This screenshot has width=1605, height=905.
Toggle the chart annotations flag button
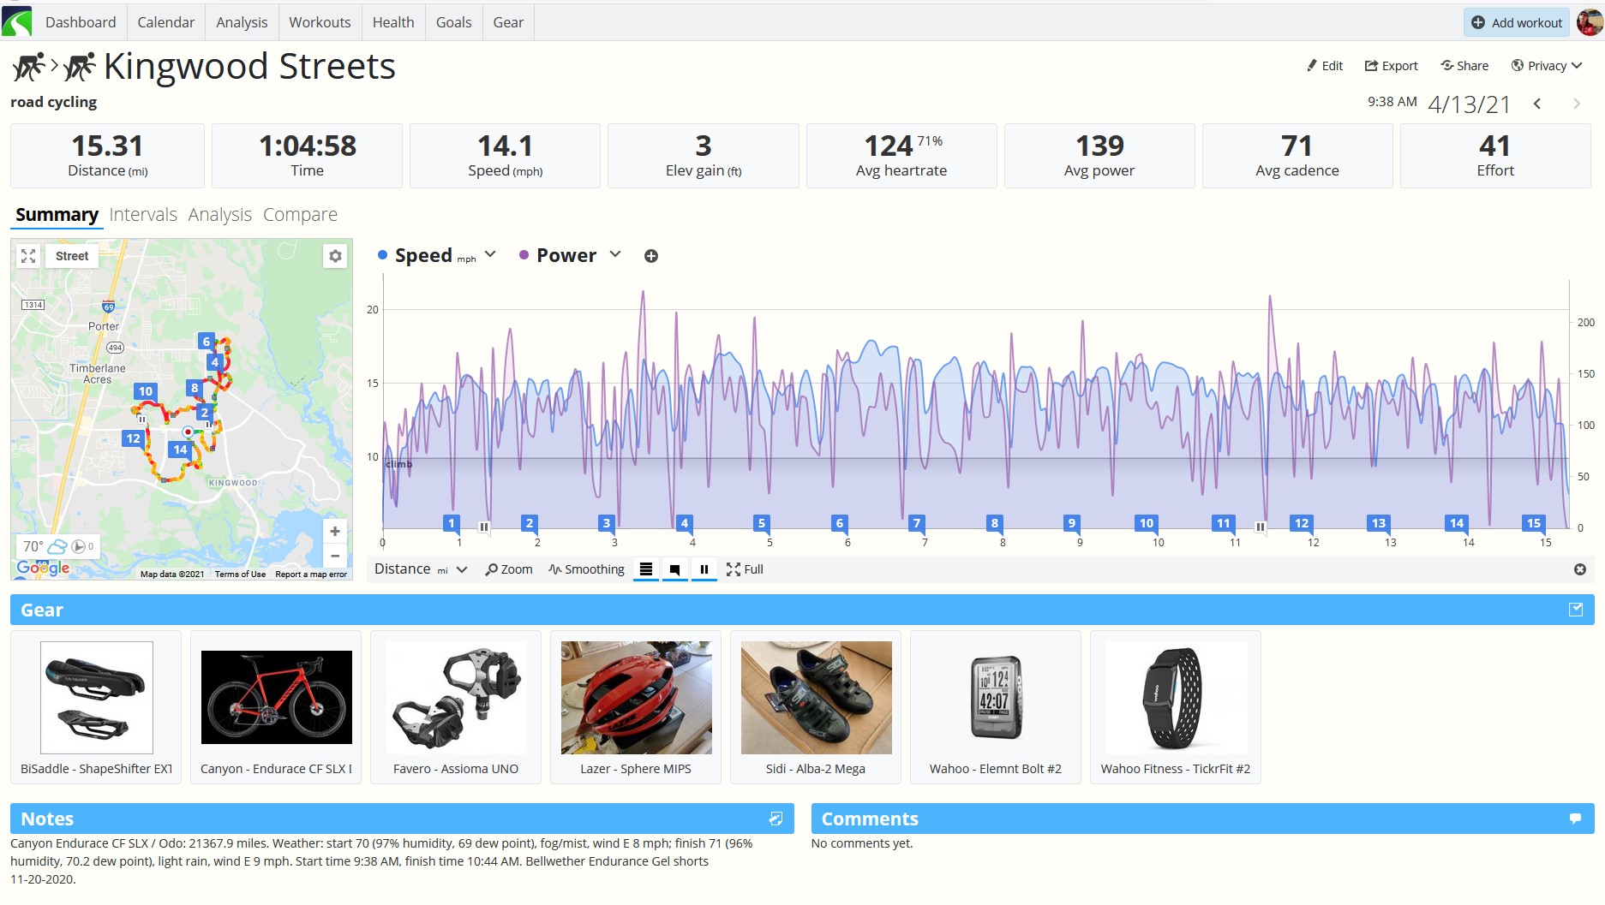675,569
